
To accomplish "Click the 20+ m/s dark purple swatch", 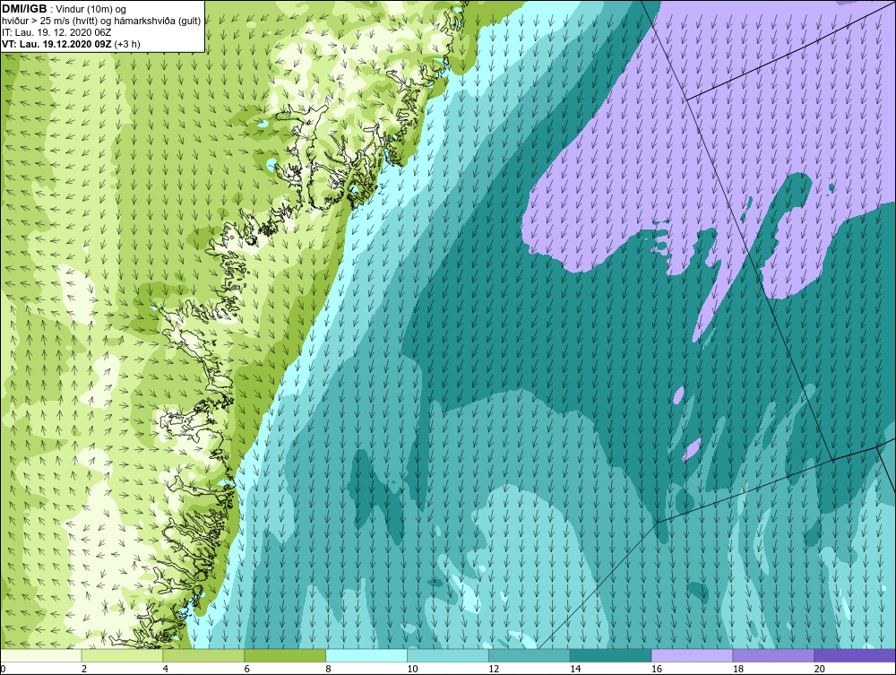I will pos(855,655).
